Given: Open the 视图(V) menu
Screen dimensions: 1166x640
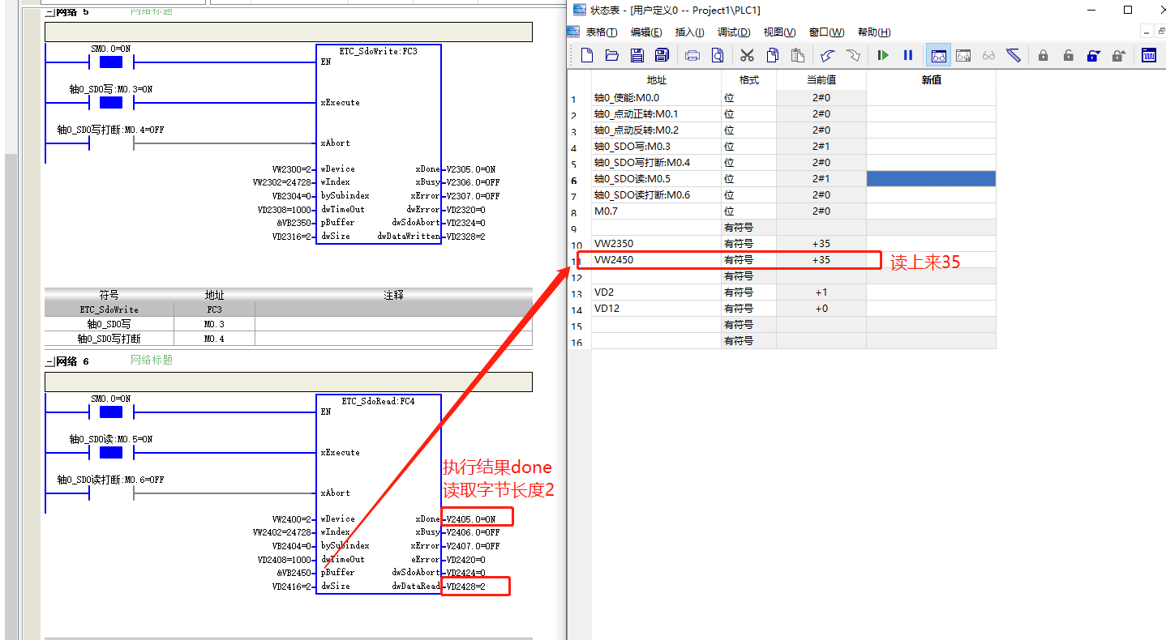Looking at the screenshot, I should click(x=779, y=32).
